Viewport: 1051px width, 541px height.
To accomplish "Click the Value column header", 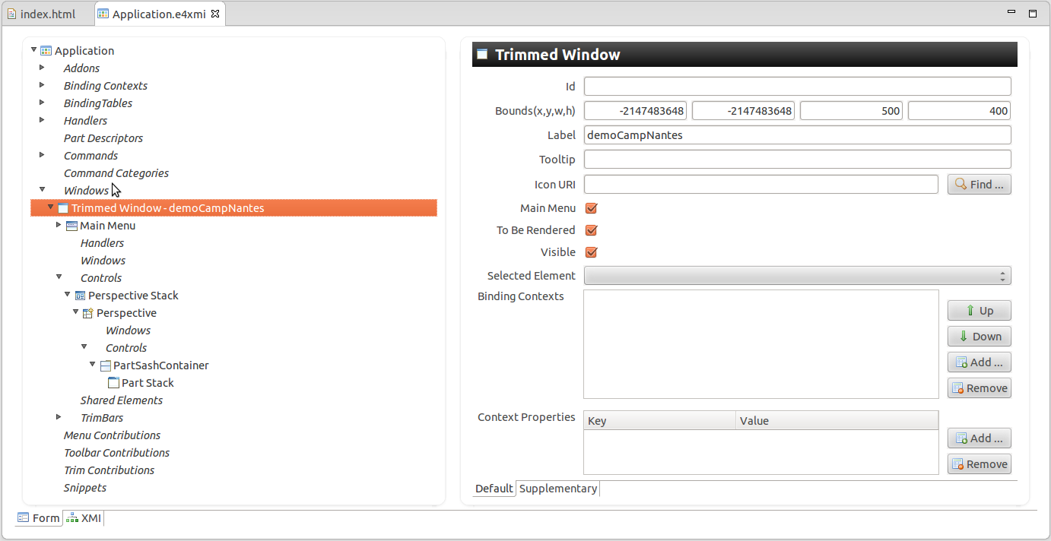I will 837,420.
